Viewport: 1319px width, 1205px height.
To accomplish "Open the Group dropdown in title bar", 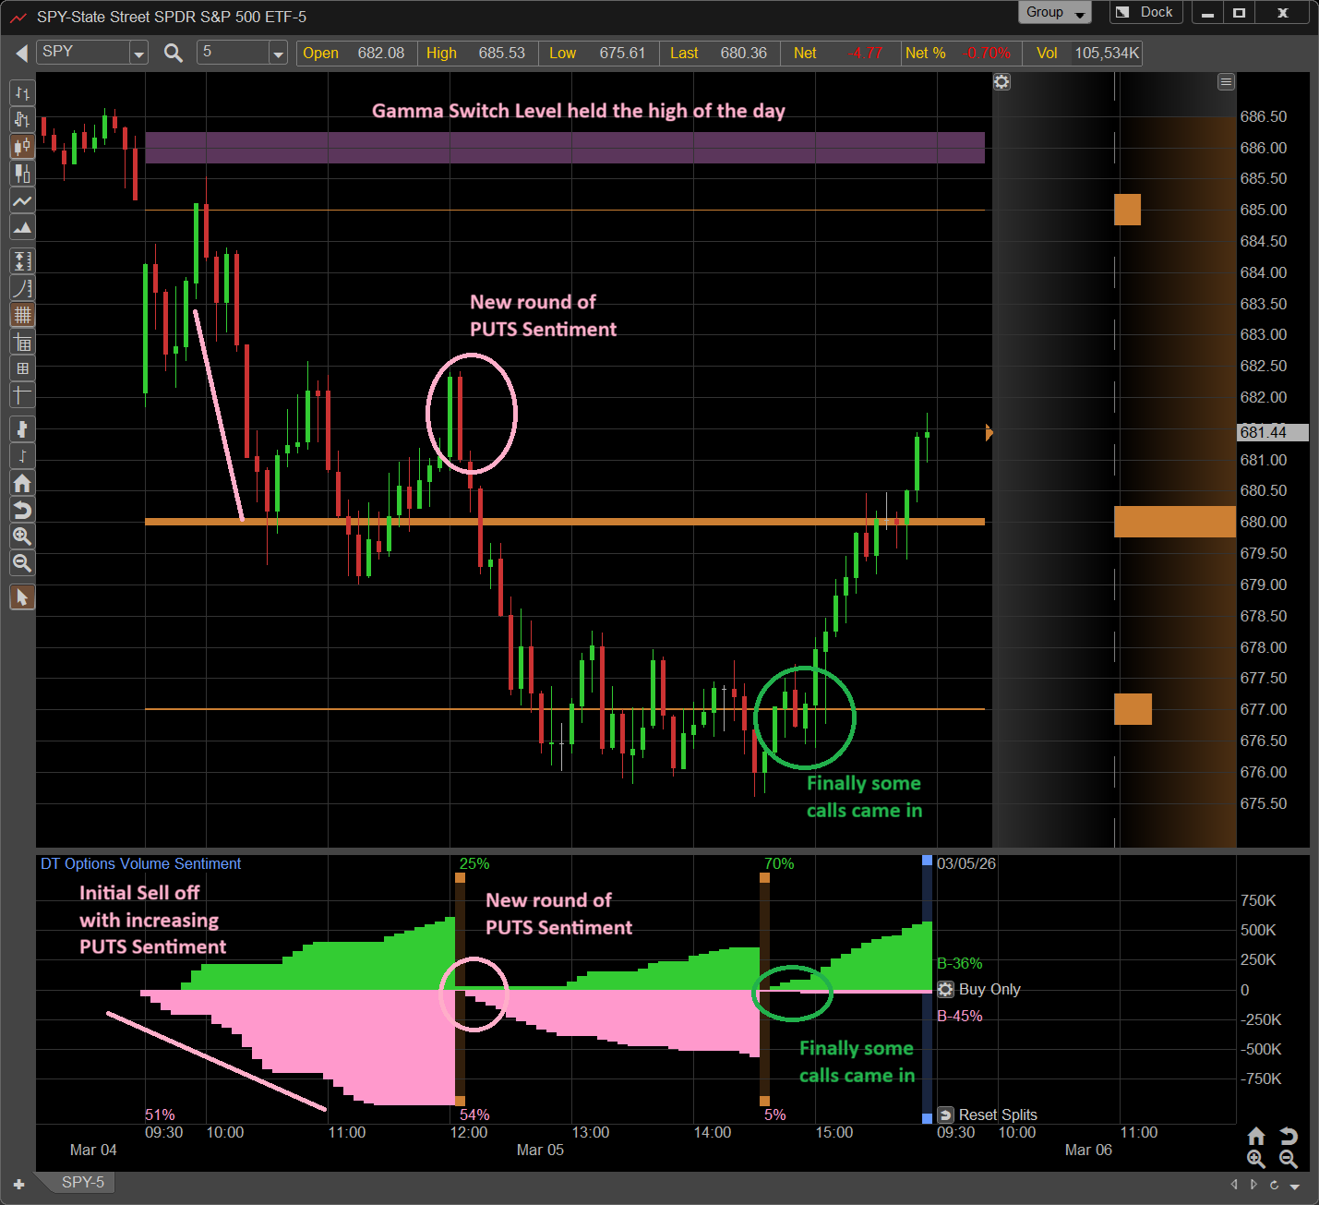I will pos(1054,13).
